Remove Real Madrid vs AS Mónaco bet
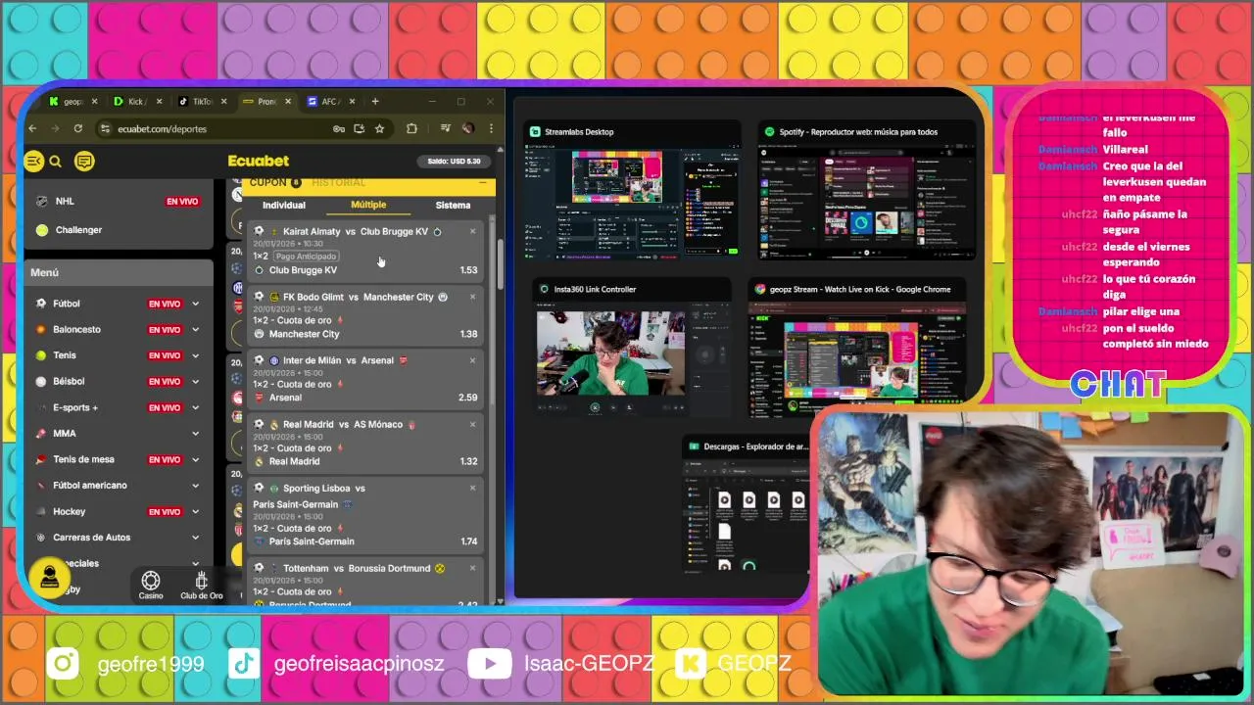The height and width of the screenshot is (705, 1254). [472, 424]
